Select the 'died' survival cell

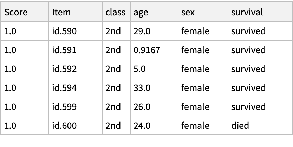(240, 126)
